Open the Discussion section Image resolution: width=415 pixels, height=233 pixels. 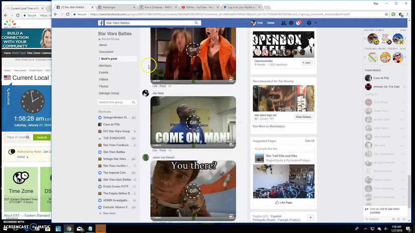(106, 52)
